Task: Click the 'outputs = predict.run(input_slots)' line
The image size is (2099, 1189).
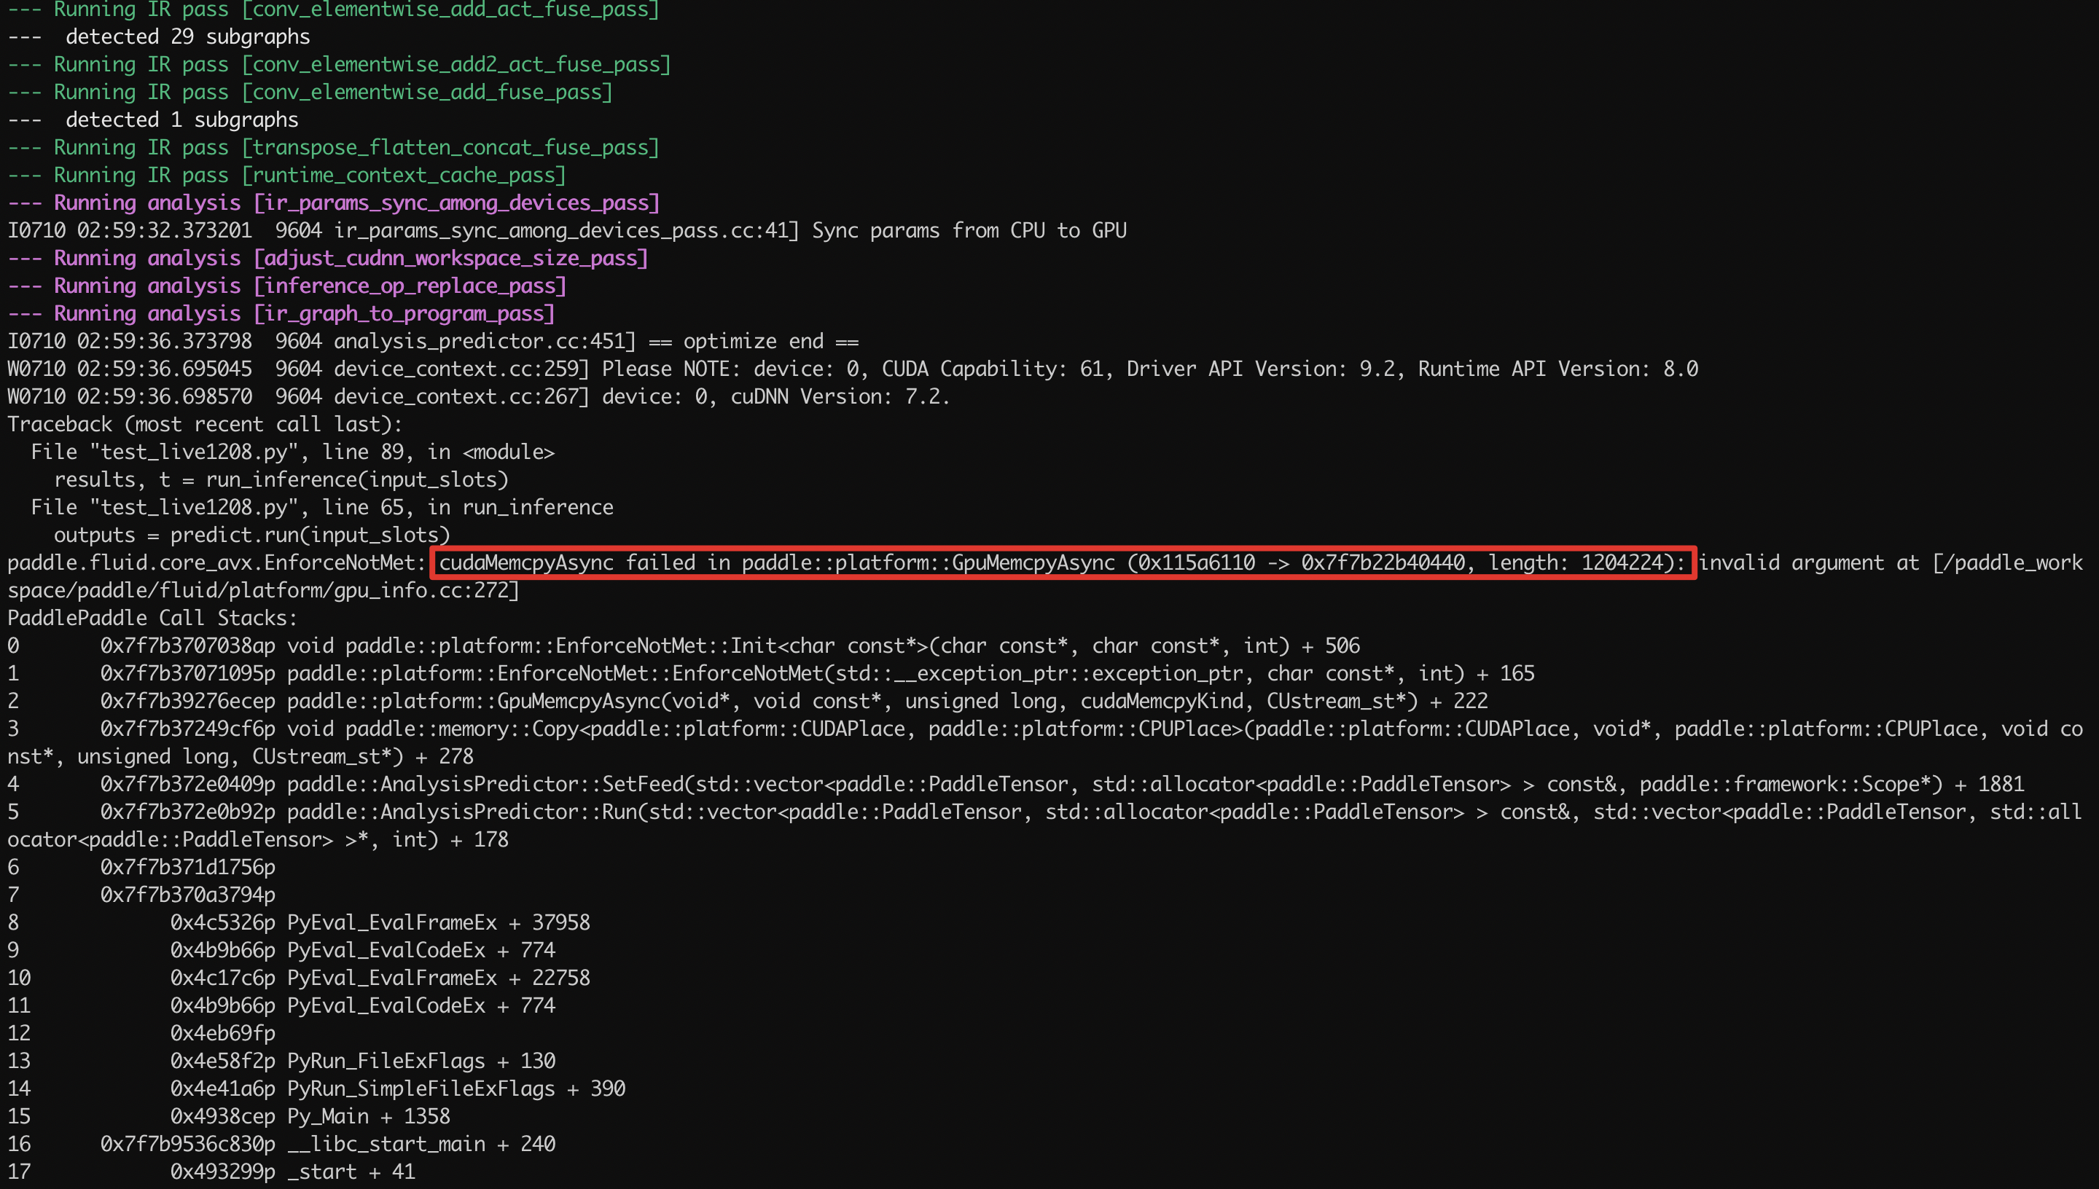Action: (251, 535)
